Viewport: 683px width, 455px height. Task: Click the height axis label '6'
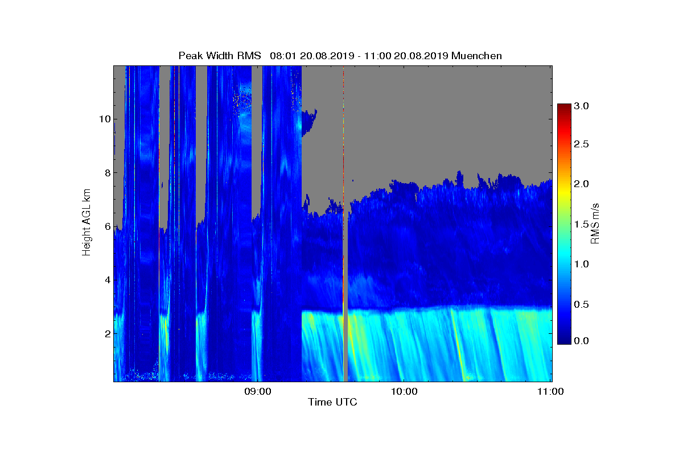pyautogui.click(x=106, y=226)
